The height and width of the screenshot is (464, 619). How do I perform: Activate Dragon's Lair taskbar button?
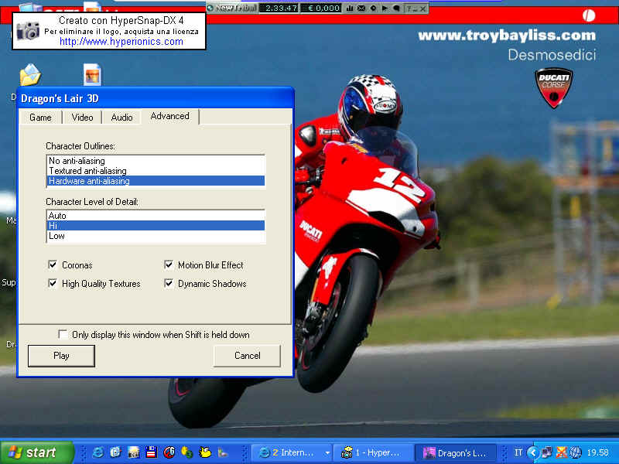pyautogui.click(x=456, y=453)
